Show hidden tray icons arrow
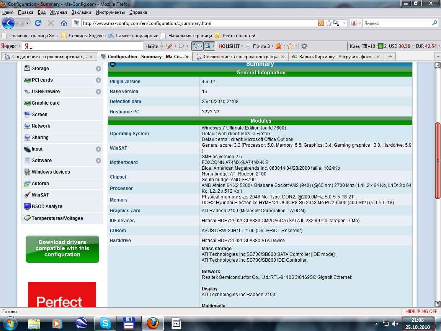The image size is (441, 331). point(377,324)
